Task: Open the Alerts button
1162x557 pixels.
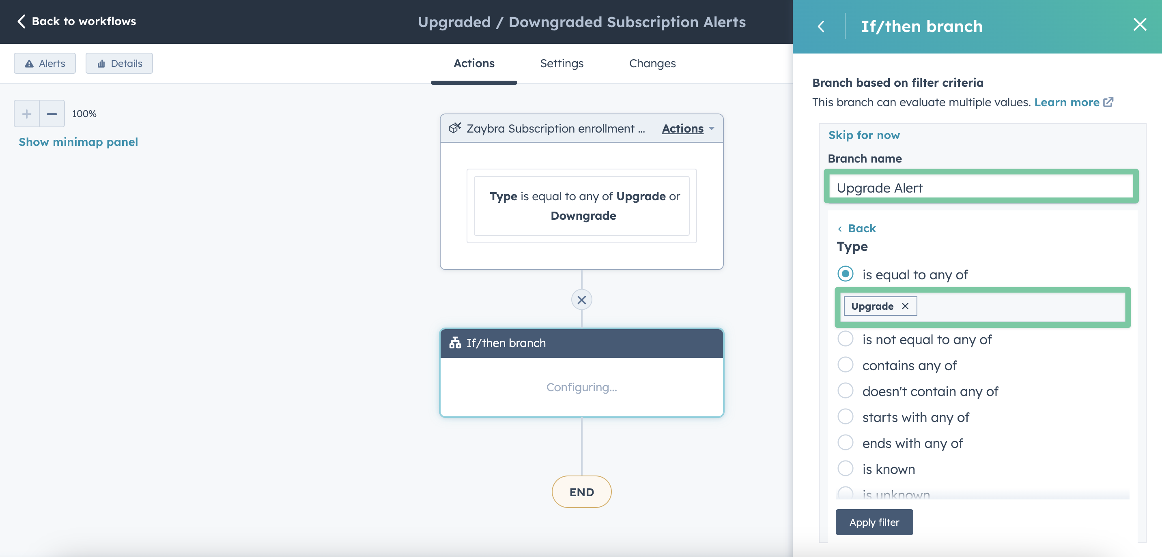Action: (45, 64)
